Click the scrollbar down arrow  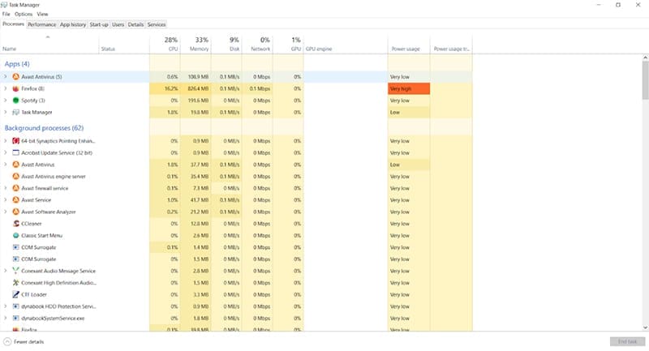(x=645, y=327)
